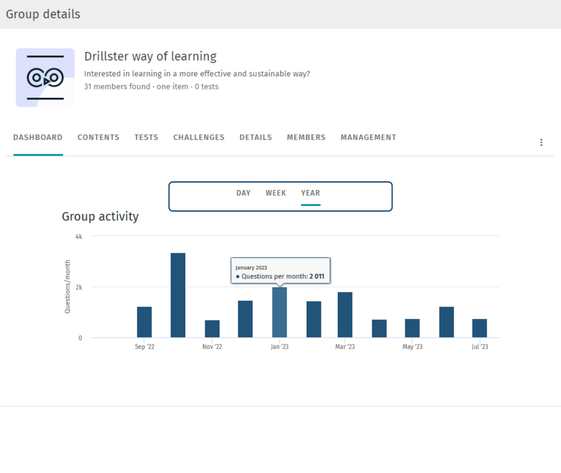The image size is (561, 473).
Task: Click the 'Mar '23' x-axis label
Action: 345,347
